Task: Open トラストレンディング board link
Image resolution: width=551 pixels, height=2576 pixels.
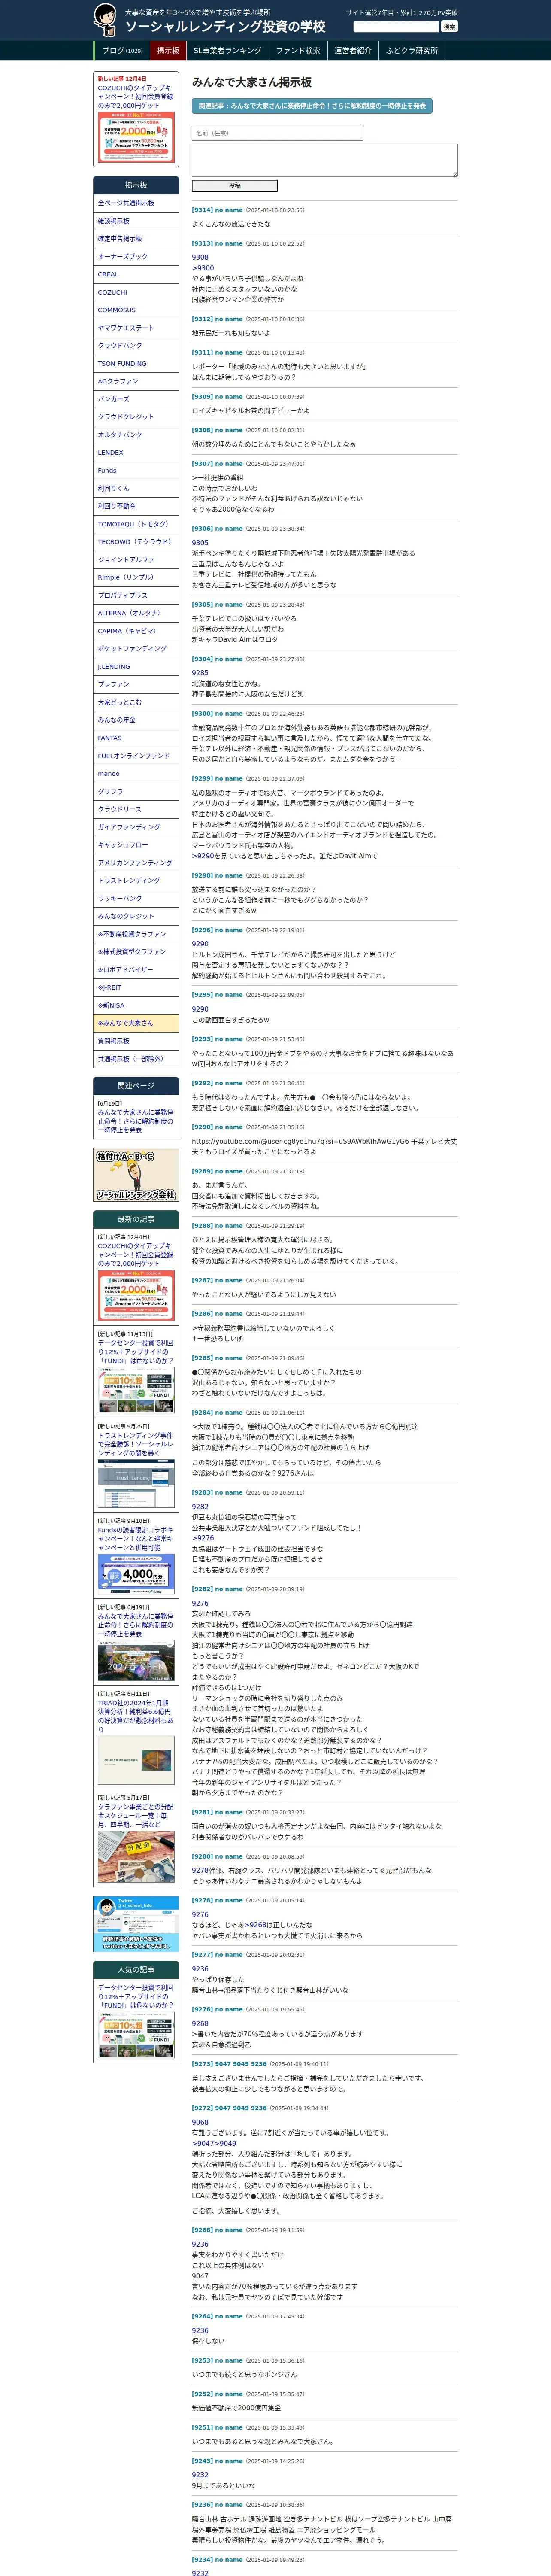Action: click(x=136, y=881)
